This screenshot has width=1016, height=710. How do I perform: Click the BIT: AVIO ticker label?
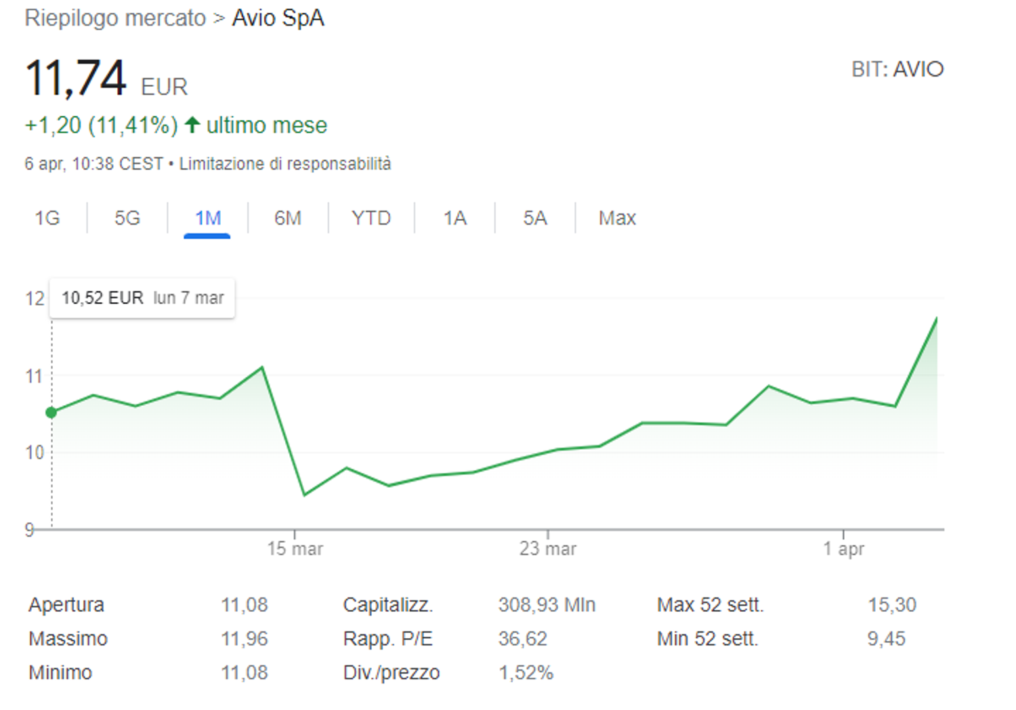897,69
